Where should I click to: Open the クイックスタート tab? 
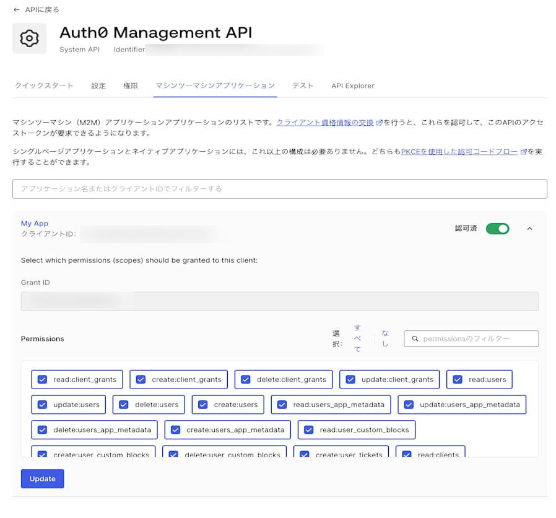tap(44, 86)
